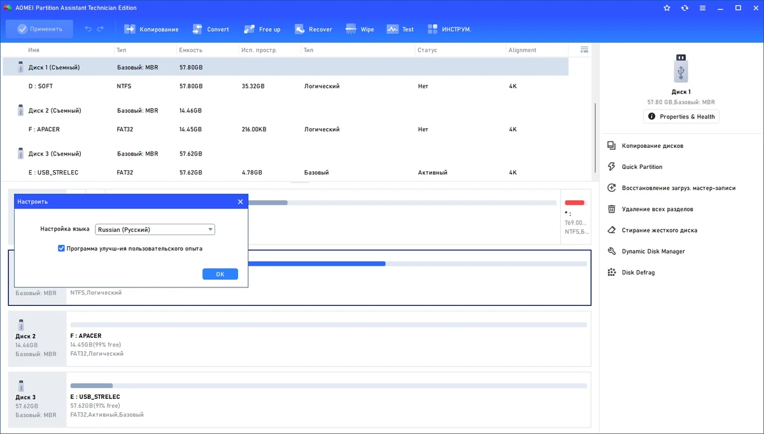This screenshot has width=764, height=434.
Task: Select the Диск 2 block in disk map
Action: coord(37,338)
